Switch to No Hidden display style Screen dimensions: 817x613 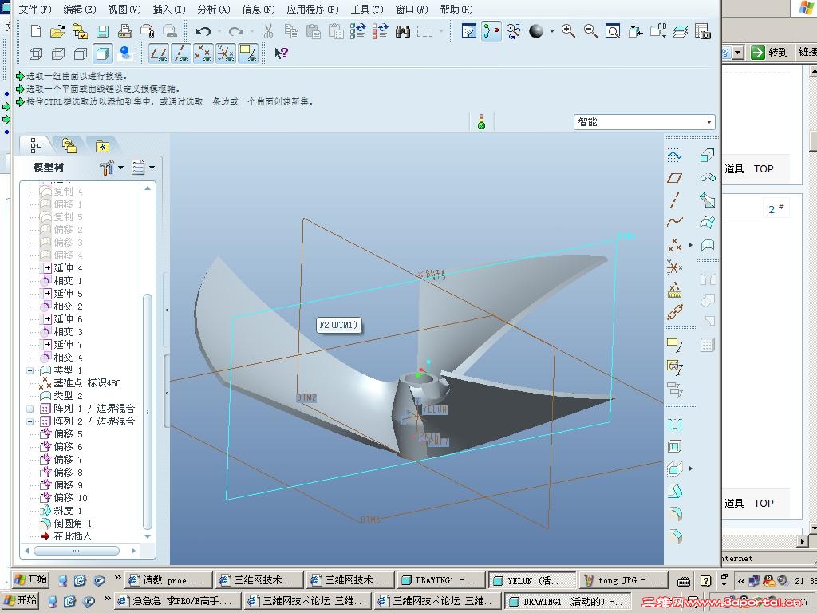[81, 53]
